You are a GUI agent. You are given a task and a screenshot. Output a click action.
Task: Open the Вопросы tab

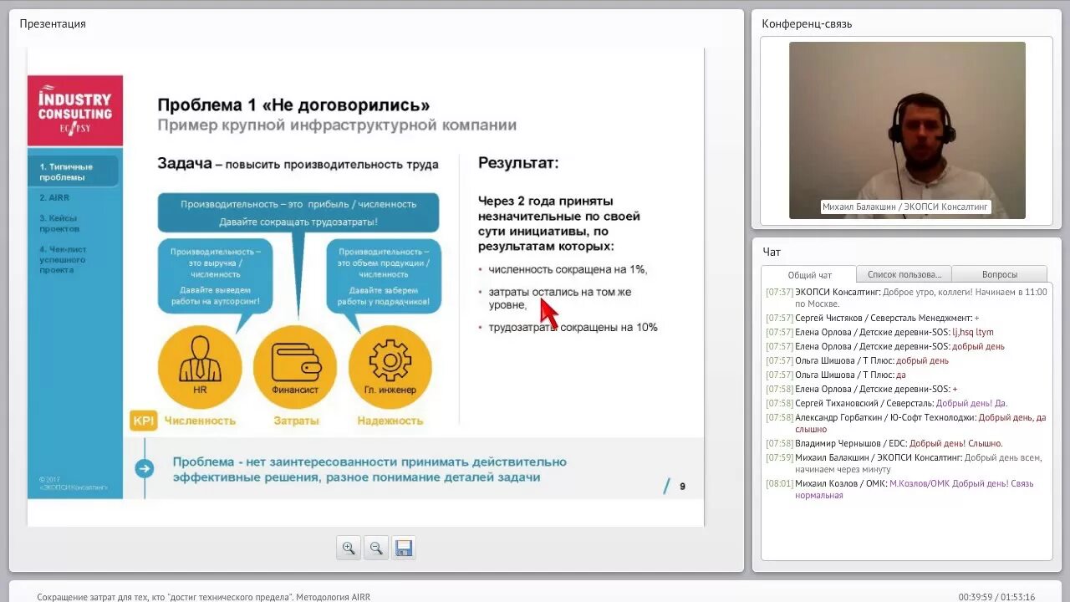tap(999, 274)
